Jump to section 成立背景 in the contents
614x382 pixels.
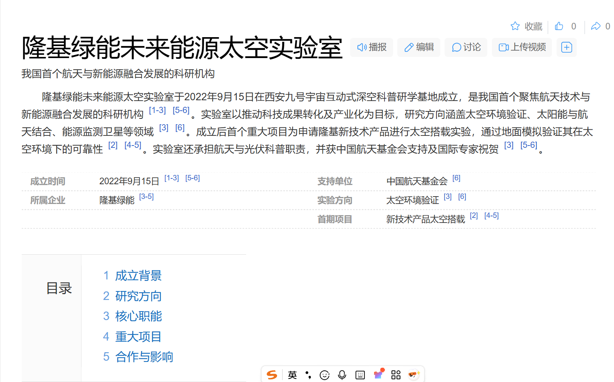[x=138, y=276]
